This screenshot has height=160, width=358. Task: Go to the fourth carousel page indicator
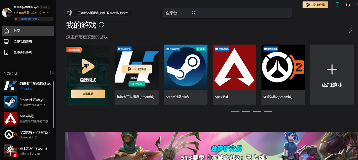click(x=268, y=112)
